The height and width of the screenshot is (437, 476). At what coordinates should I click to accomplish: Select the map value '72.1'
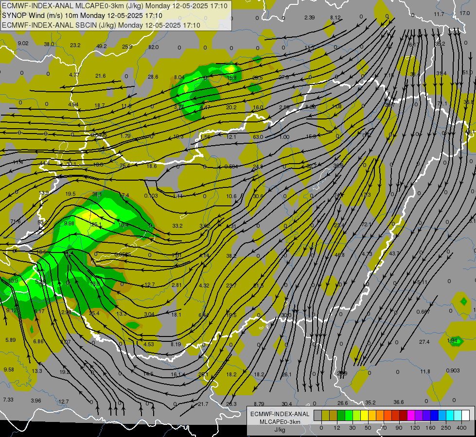367,224
